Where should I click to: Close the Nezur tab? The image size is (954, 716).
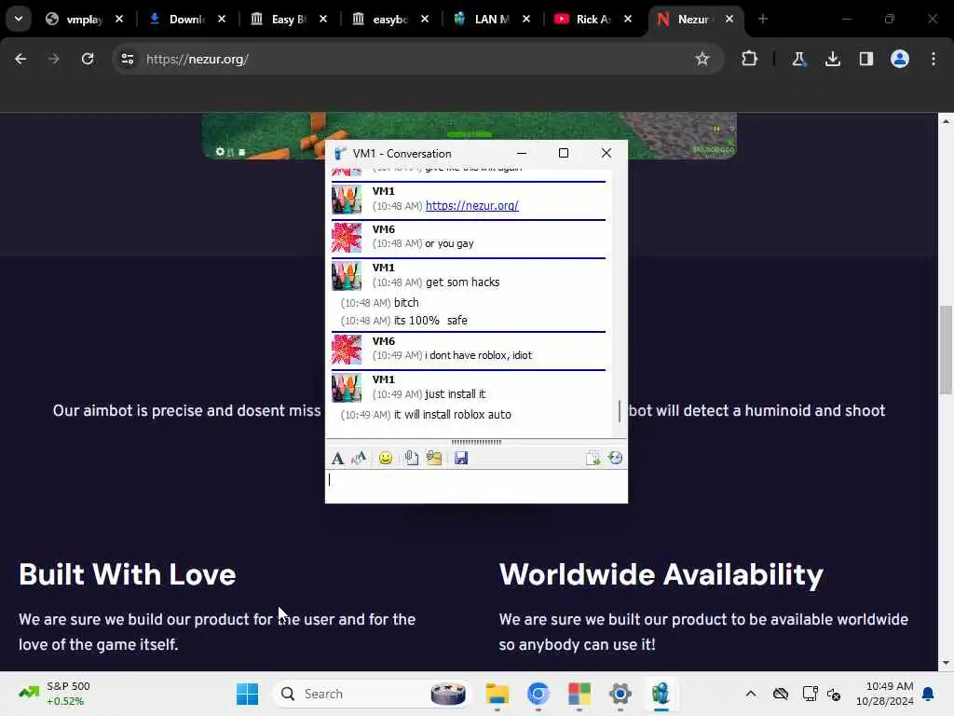729,20
